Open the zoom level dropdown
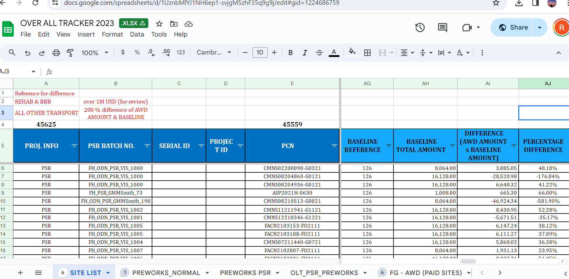The width and height of the screenshot is (569, 279). coord(95,53)
